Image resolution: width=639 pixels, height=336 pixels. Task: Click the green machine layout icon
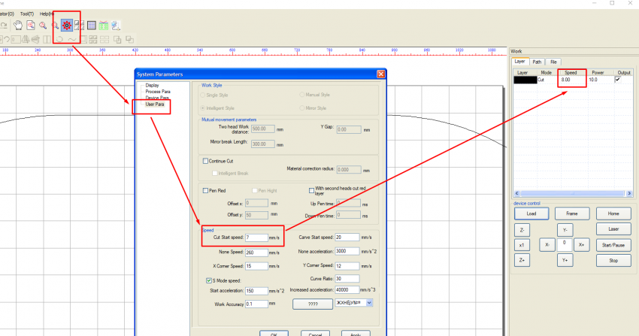pyautogui.click(x=104, y=26)
